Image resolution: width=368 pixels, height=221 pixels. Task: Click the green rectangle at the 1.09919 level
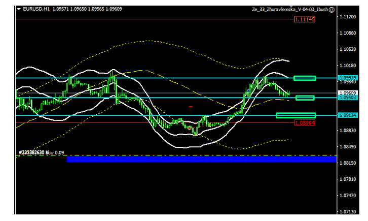pyautogui.click(x=305, y=78)
